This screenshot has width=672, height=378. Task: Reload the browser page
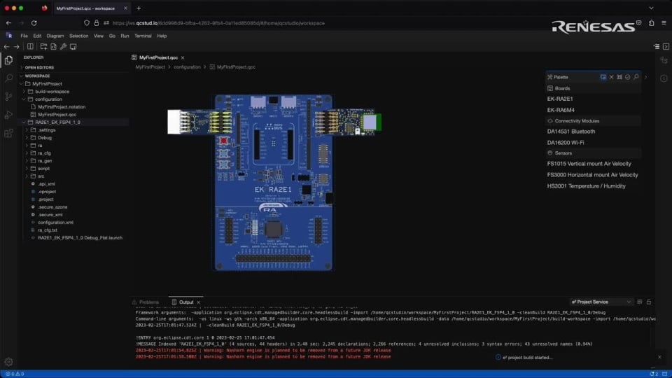(x=34, y=23)
